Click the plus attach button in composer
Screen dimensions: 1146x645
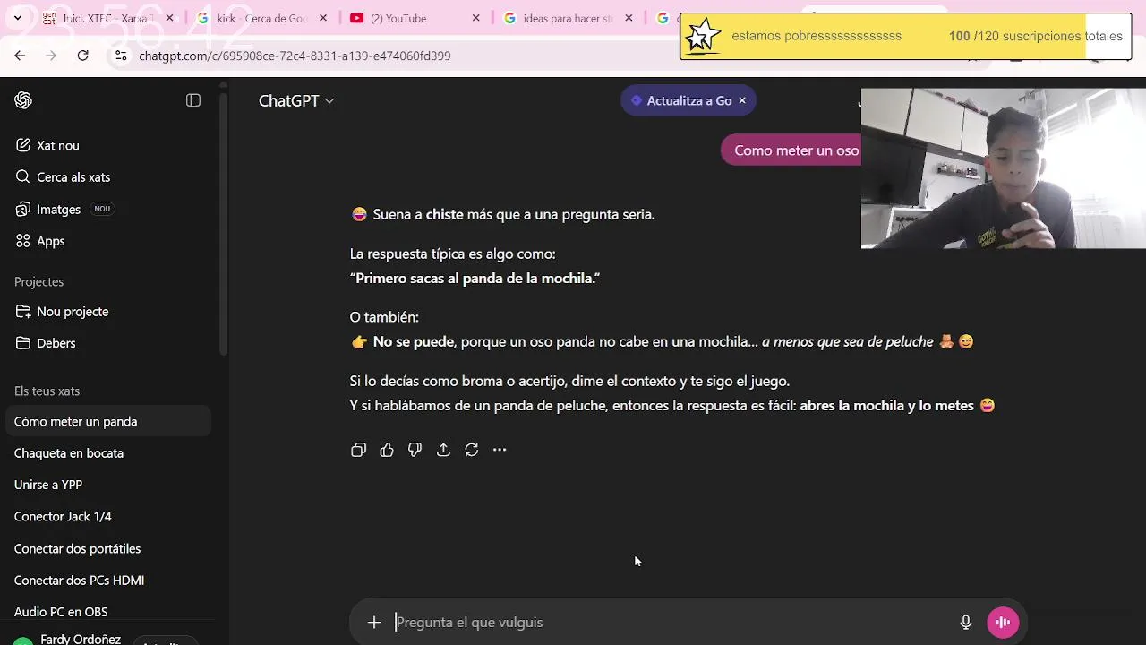pos(374,622)
